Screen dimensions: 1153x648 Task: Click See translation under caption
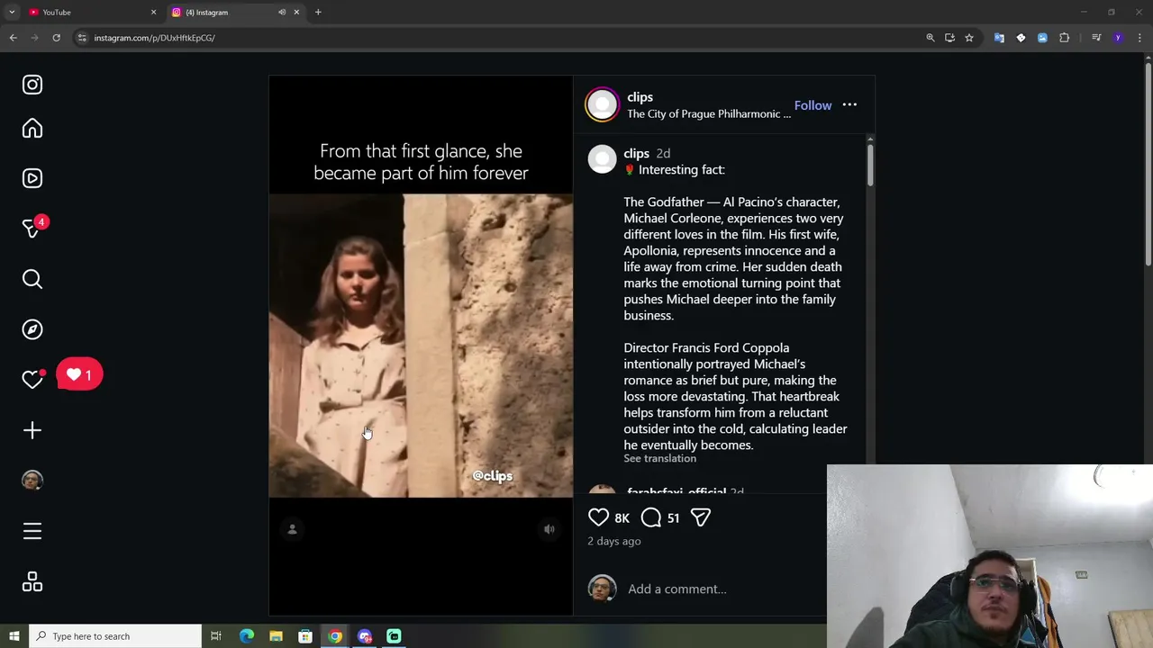pos(659,459)
